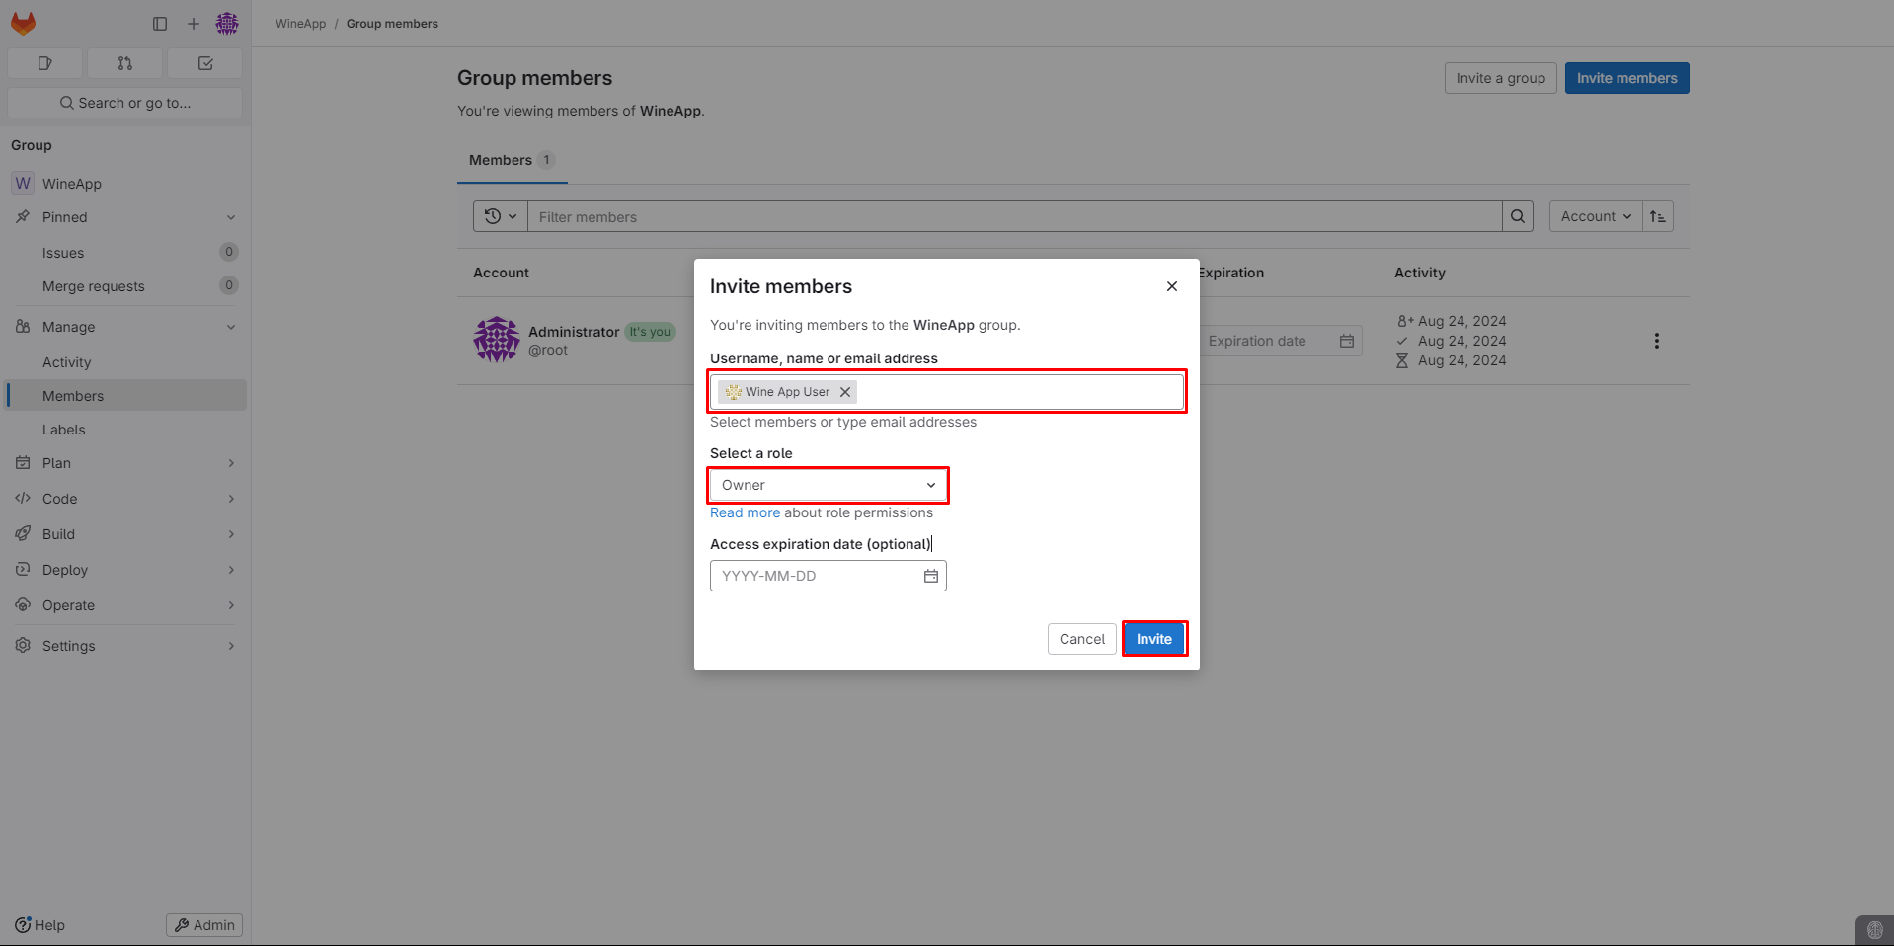Follow the Read more permissions link
This screenshot has width=1894, height=946.
pos(745,512)
